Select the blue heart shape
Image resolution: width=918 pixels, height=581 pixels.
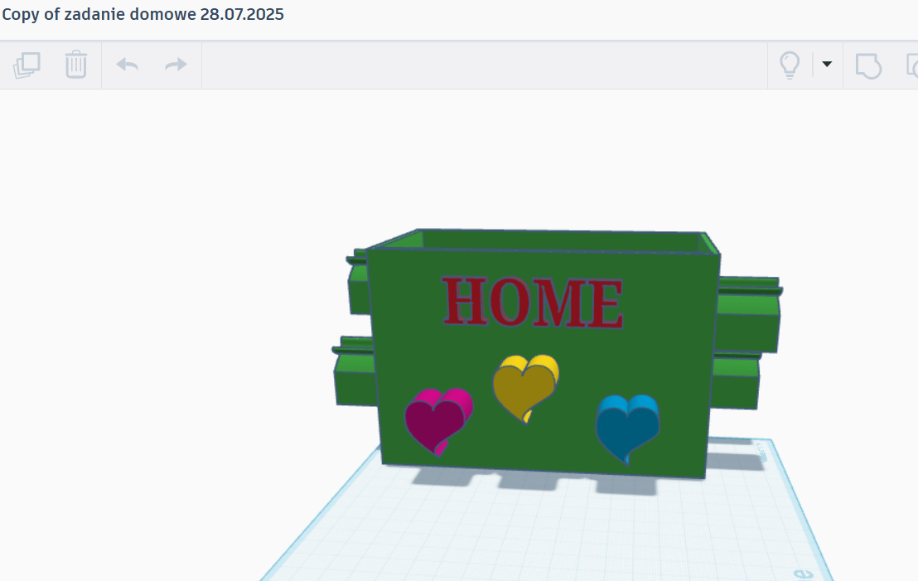tap(627, 428)
